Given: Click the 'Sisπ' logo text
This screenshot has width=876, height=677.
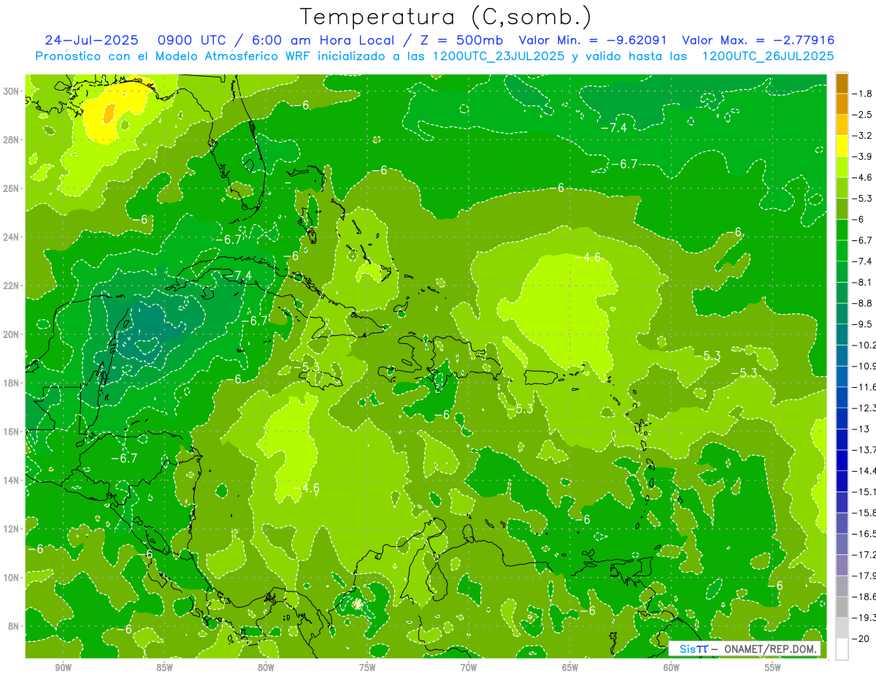Looking at the screenshot, I should click(693, 649).
